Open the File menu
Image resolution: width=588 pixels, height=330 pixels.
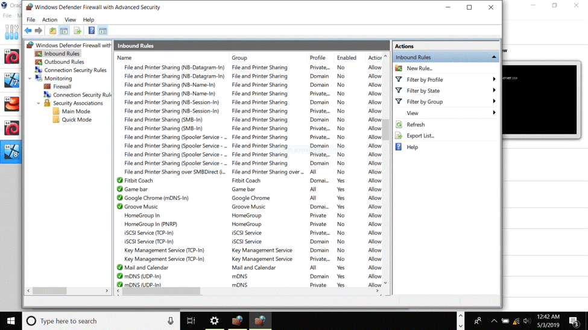point(31,19)
